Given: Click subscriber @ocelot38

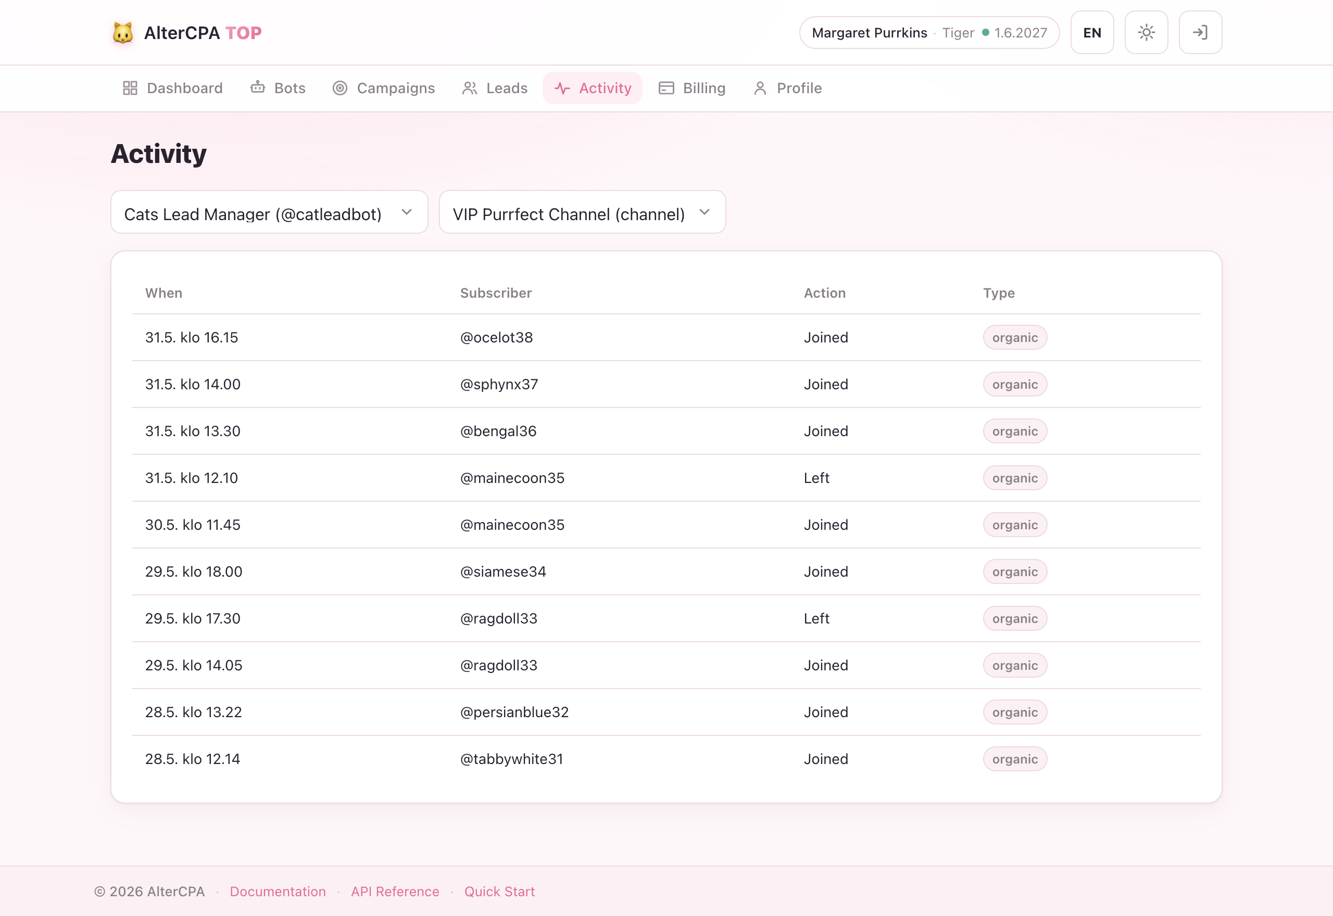Looking at the screenshot, I should click(x=497, y=337).
